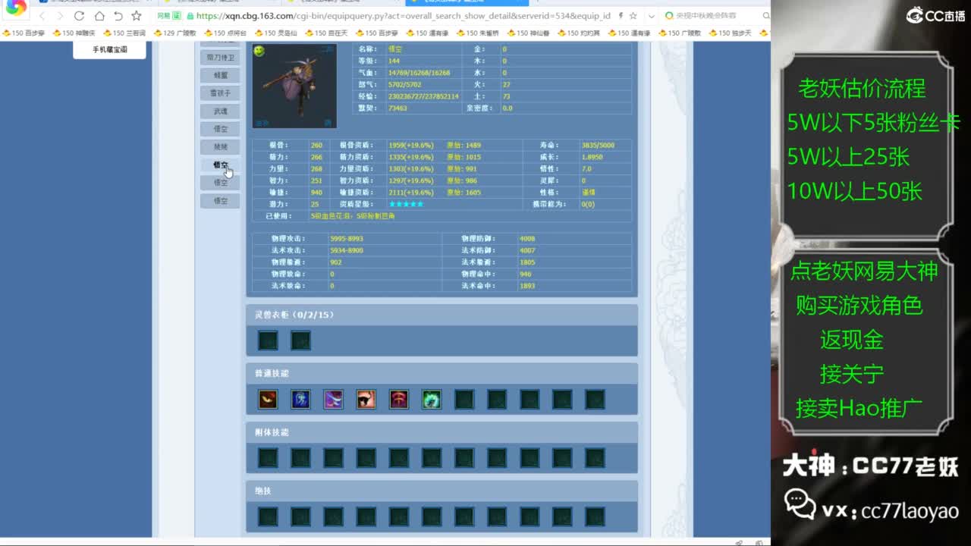Click the 根骨资质 value 1959(+19.6%)
971x546 pixels.
[x=411, y=145]
